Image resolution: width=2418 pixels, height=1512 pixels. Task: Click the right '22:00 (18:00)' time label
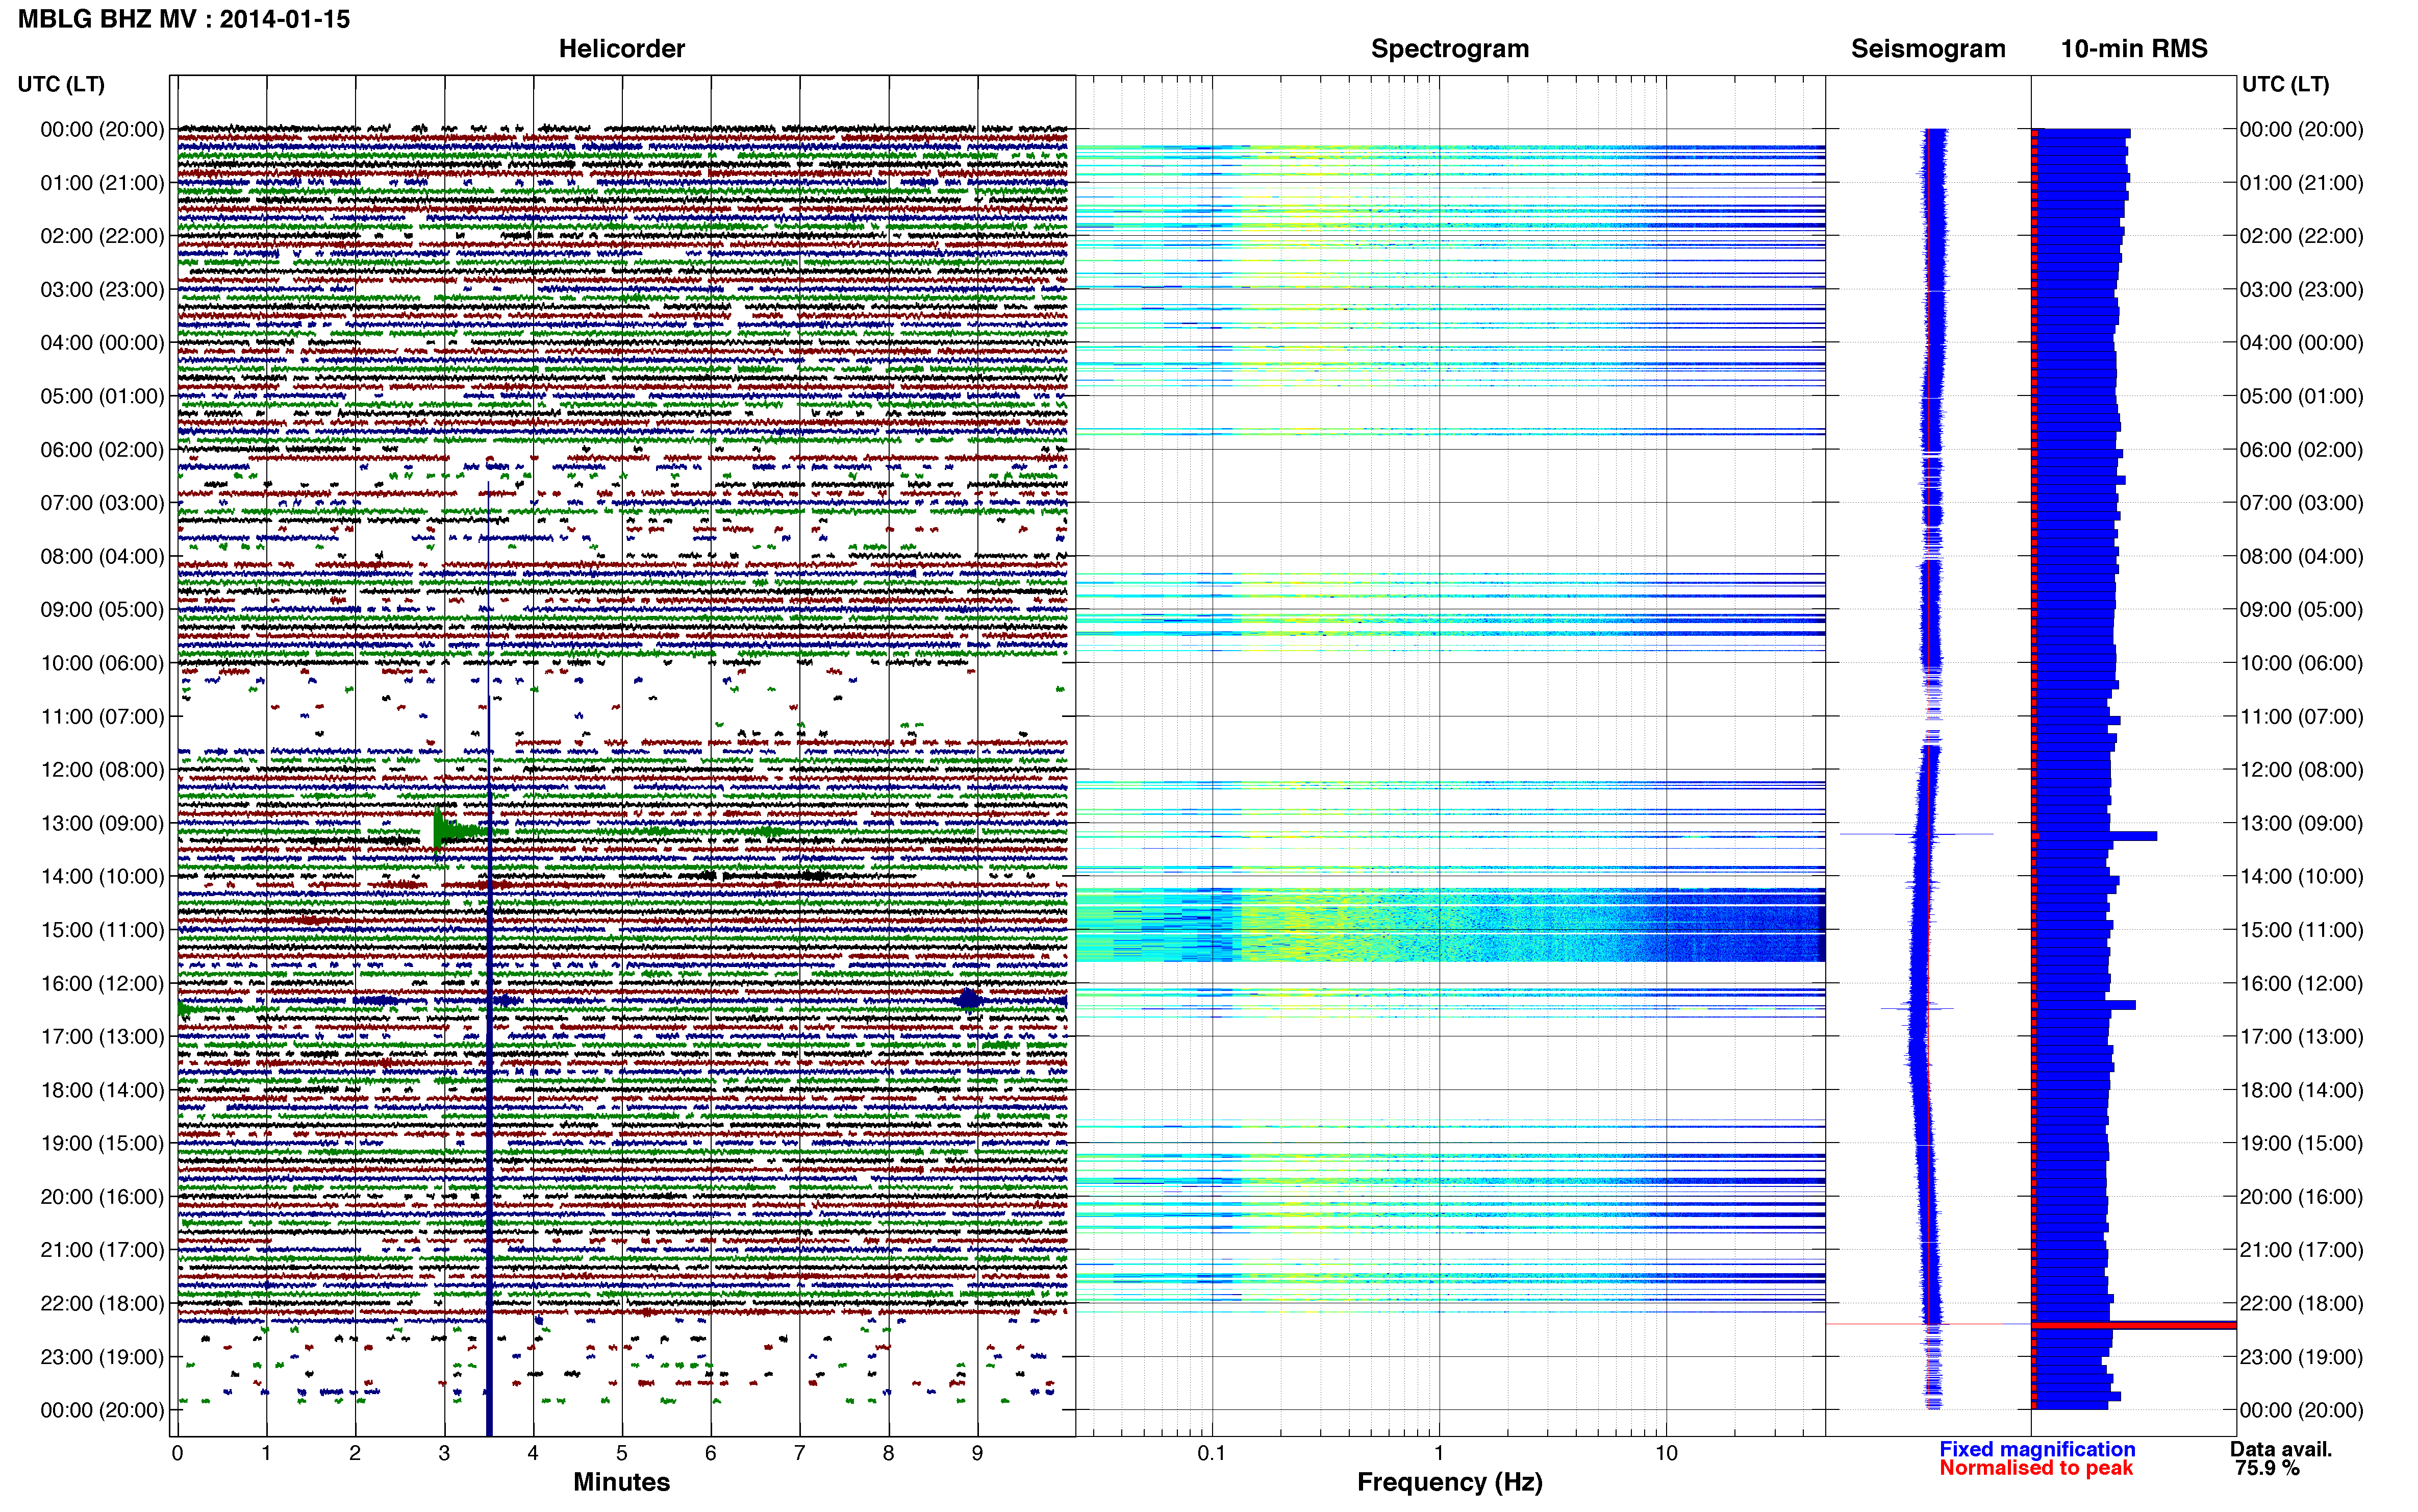2301,1303
